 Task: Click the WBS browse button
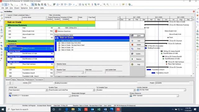(70, 96)
